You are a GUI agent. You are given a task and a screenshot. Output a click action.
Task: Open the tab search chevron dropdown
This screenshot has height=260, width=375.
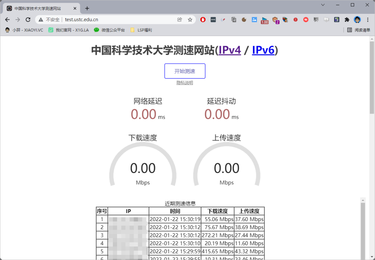(323, 5)
